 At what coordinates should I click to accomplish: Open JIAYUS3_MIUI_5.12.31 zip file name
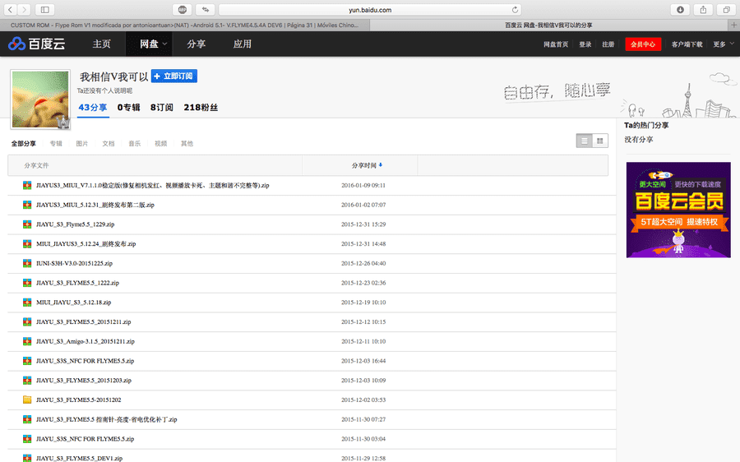point(95,205)
